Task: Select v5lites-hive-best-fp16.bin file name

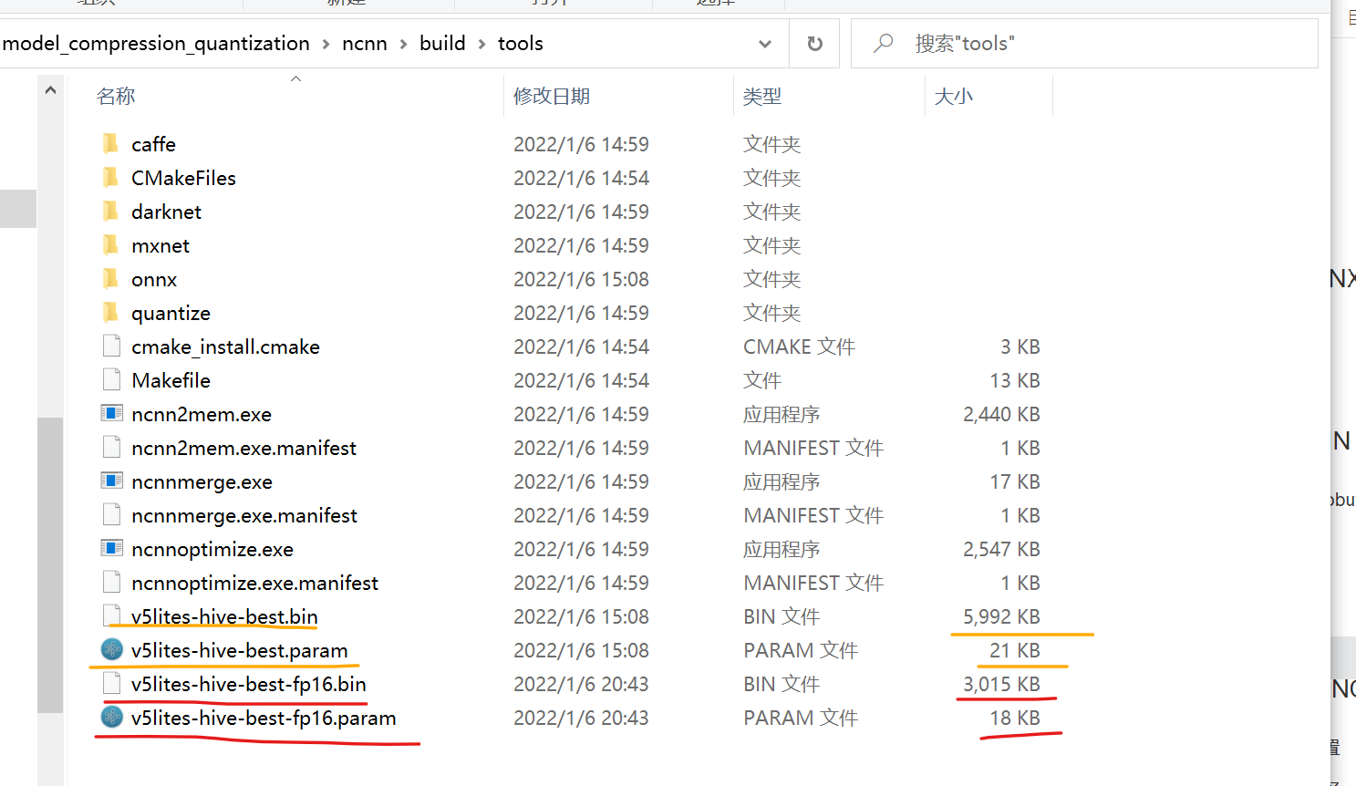Action: click(x=248, y=684)
